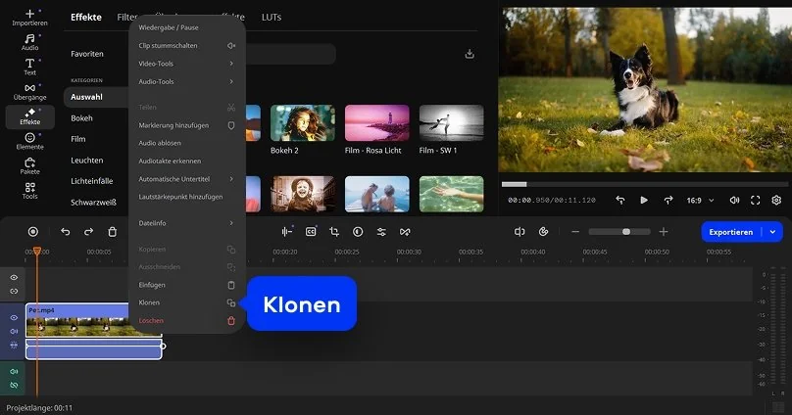
Task: Switch to the LUTs tab
Action: click(x=272, y=17)
